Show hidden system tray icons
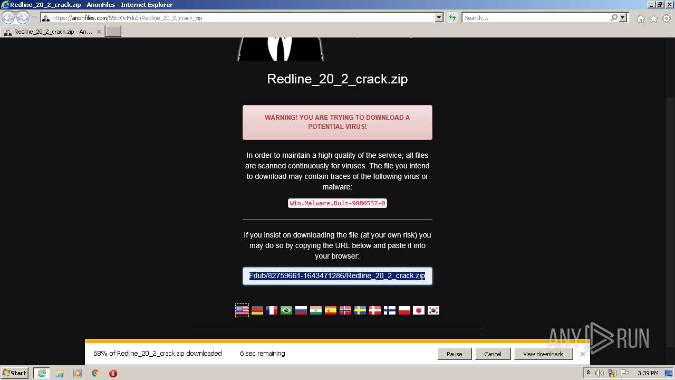675x380 pixels. (x=588, y=373)
